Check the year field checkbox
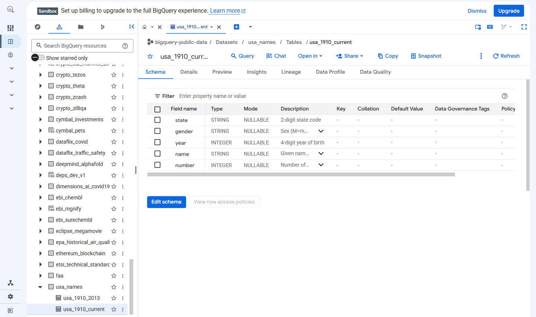This screenshot has height=317, width=536. click(157, 142)
